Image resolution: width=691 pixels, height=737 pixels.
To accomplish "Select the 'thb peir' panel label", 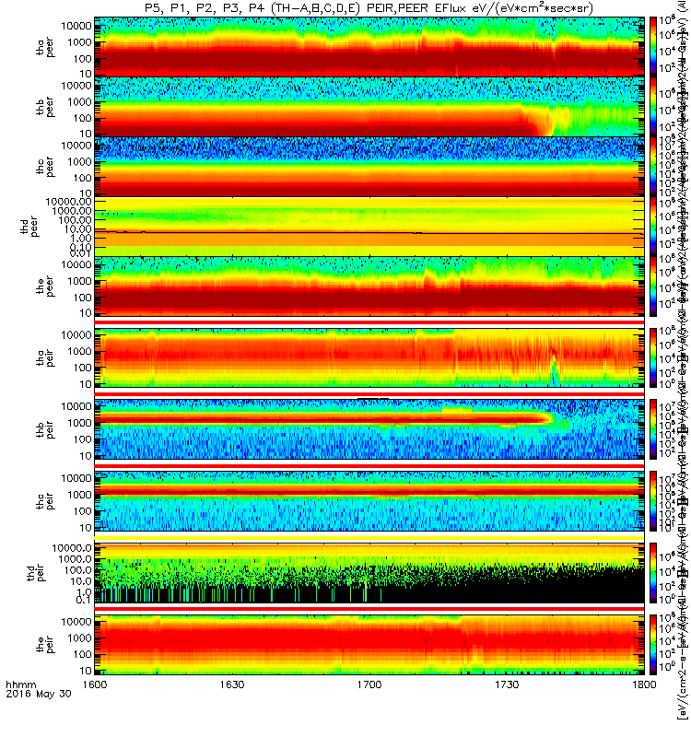I will tap(45, 429).
